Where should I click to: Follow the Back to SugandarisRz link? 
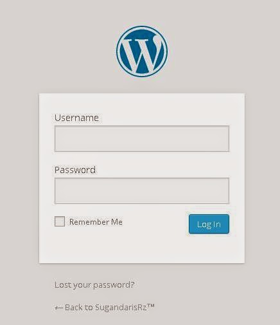(x=105, y=308)
